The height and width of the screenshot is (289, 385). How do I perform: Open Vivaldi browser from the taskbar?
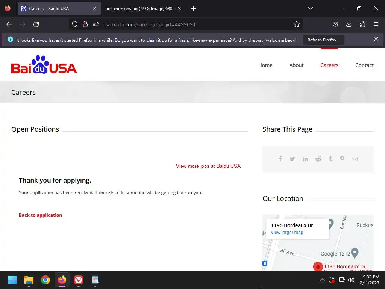79,280
